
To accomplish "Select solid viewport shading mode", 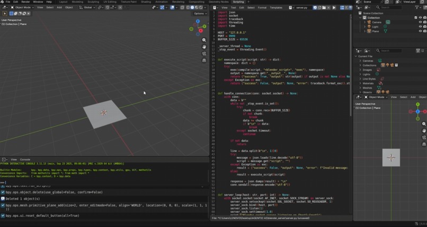I will point(192,7).
